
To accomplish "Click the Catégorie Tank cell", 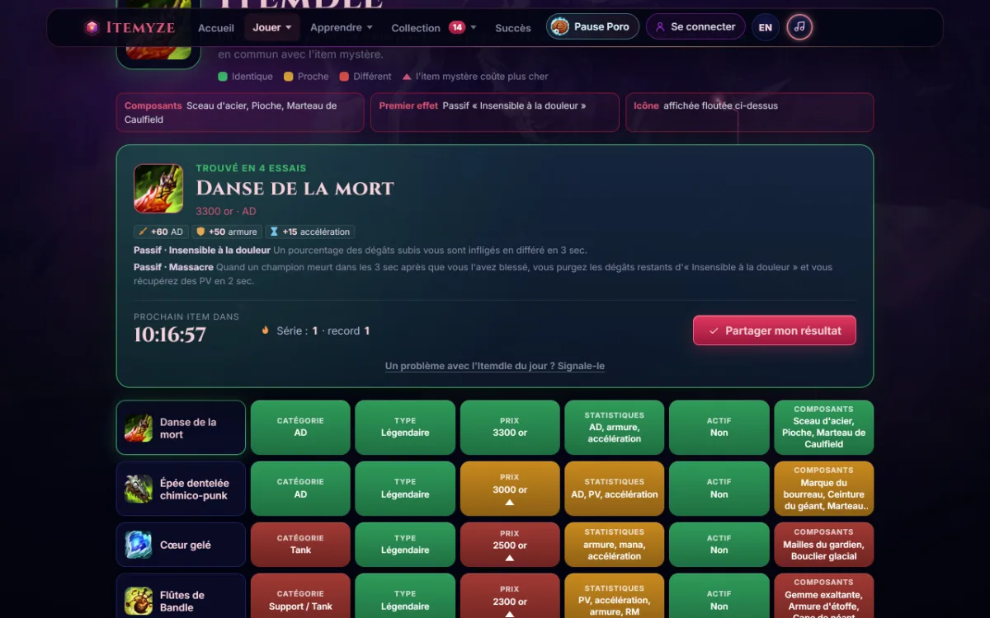I will tap(300, 545).
